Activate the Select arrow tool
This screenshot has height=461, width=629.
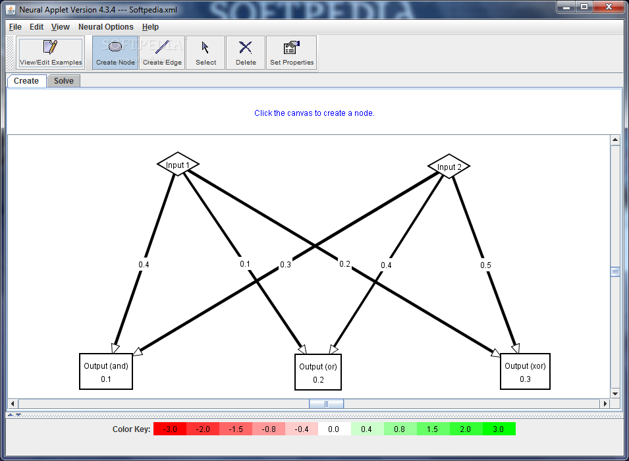point(205,53)
